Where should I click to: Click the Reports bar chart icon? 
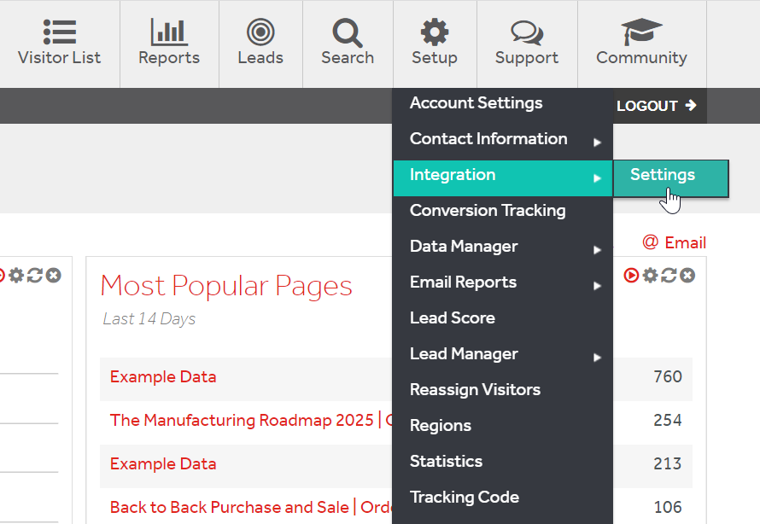168,32
